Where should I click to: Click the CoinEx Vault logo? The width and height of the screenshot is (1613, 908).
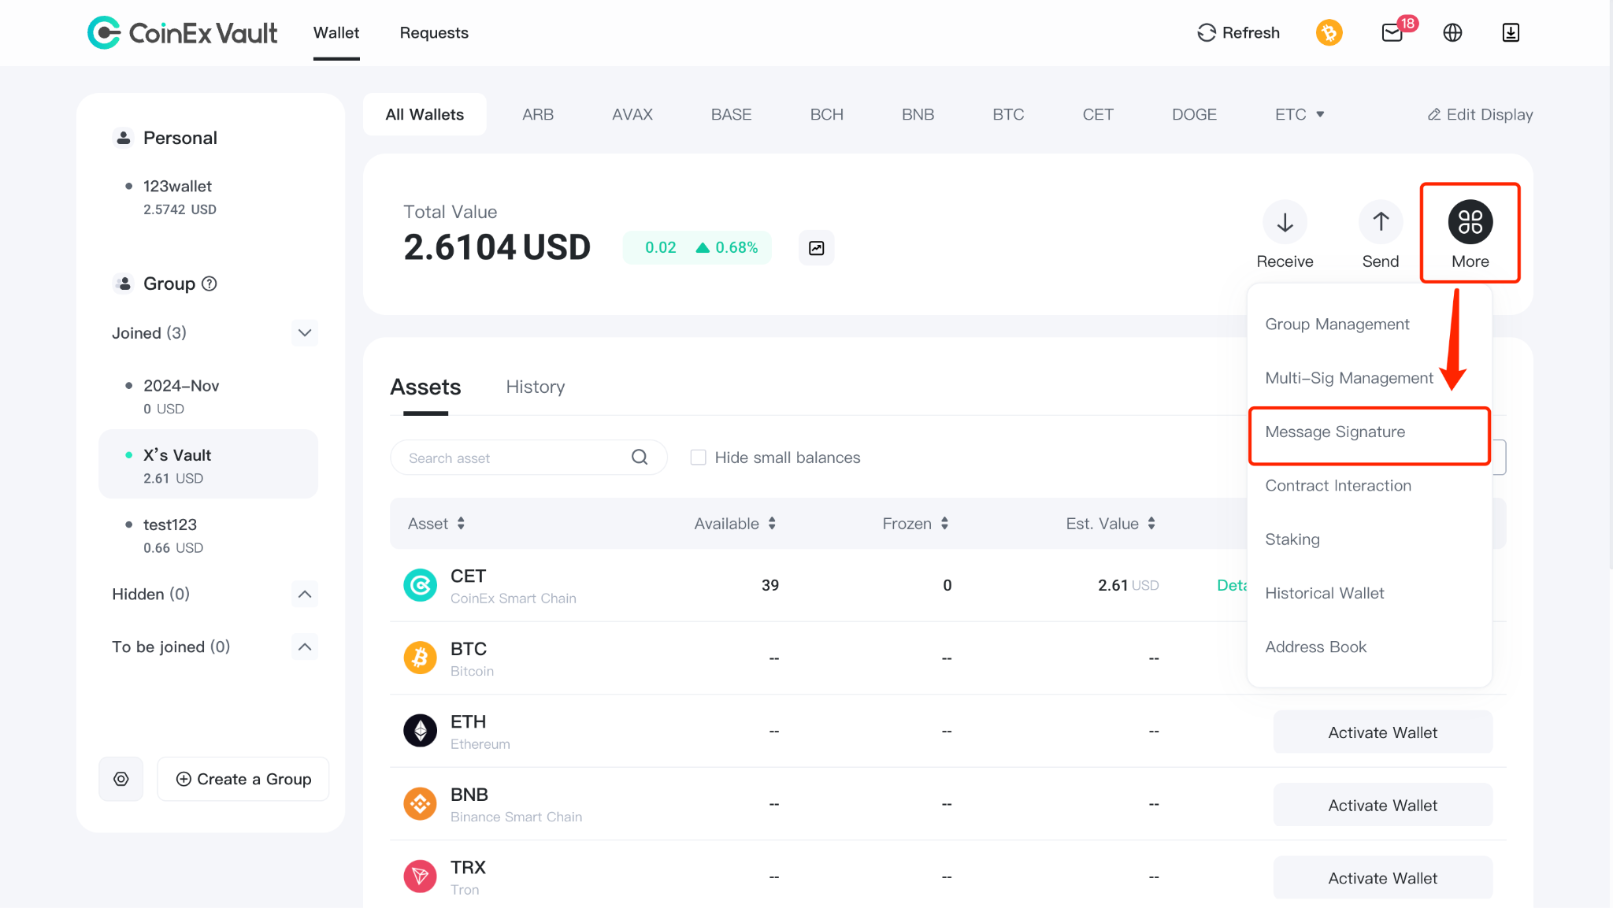coord(182,32)
